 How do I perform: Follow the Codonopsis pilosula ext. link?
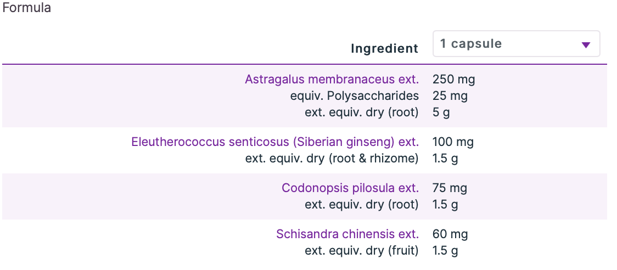(350, 188)
